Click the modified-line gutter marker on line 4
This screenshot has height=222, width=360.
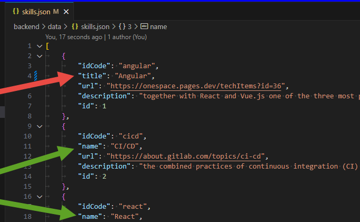click(36, 76)
